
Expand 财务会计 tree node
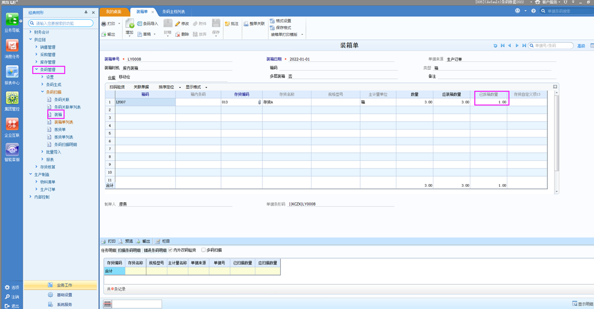31,32
